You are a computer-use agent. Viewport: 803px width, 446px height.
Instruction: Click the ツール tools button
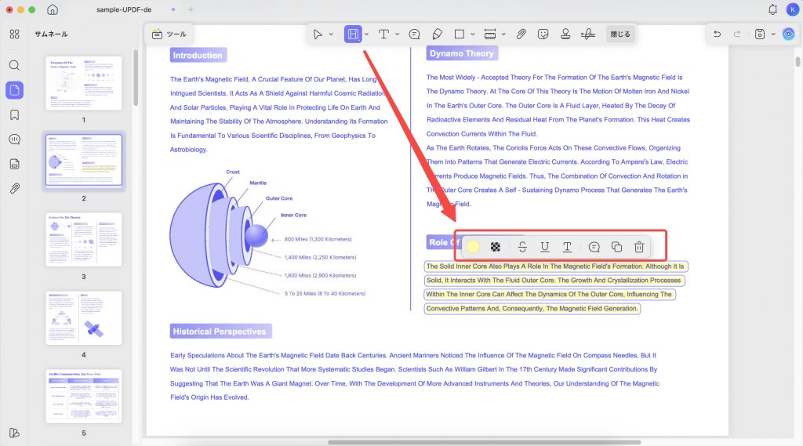tap(169, 34)
